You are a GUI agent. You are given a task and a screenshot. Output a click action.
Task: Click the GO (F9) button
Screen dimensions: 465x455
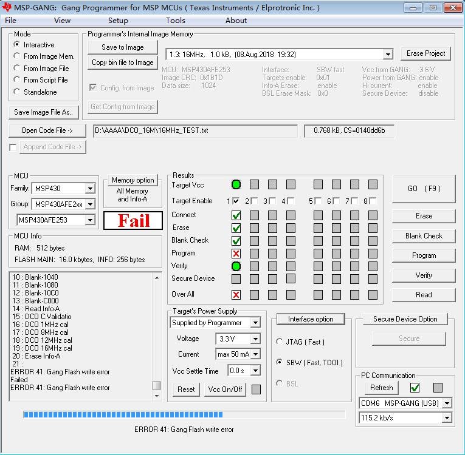point(424,189)
